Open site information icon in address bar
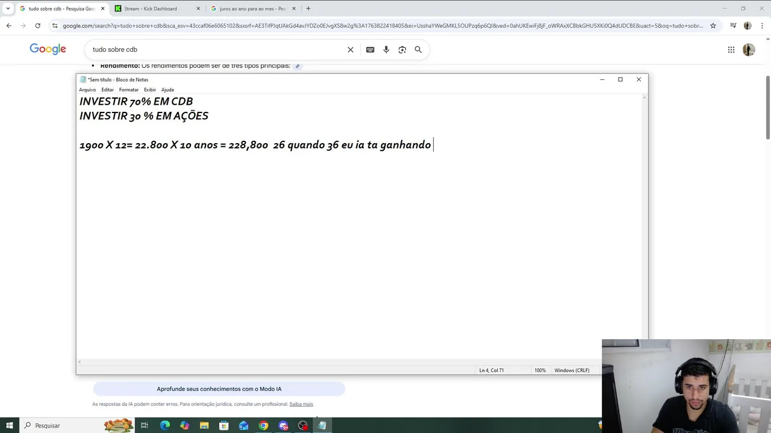The width and height of the screenshot is (771, 433). [55, 25]
